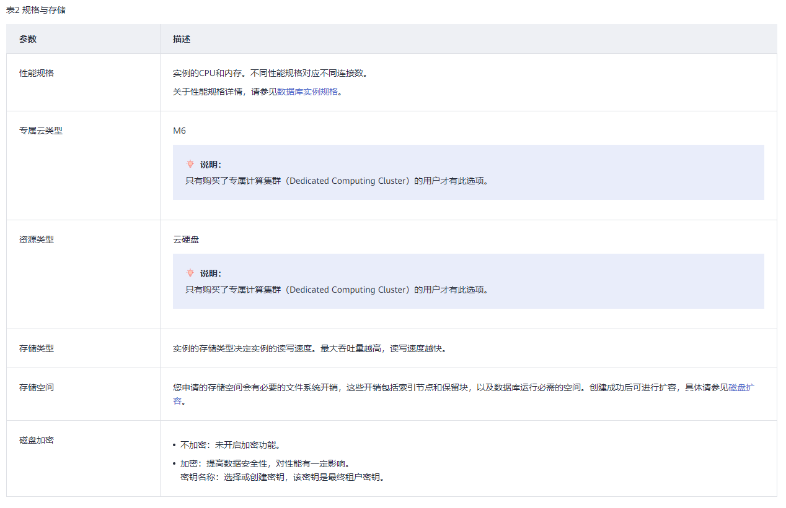This screenshot has width=786, height=508.
Task: Select the 表2 规格与存储 caption
Action: (x=36, y=11)
